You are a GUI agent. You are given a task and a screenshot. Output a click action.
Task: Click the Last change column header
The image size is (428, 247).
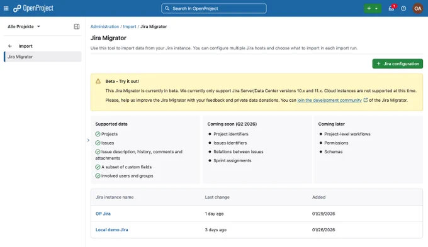pos(217,197)
